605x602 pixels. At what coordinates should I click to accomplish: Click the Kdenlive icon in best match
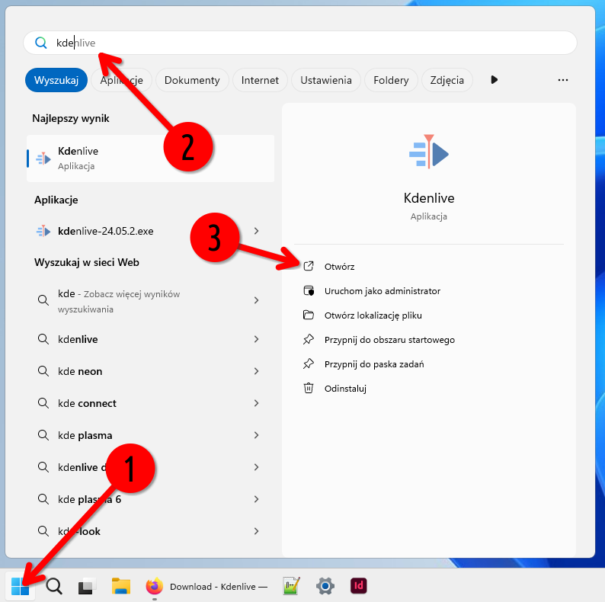(x=43, y=159)
